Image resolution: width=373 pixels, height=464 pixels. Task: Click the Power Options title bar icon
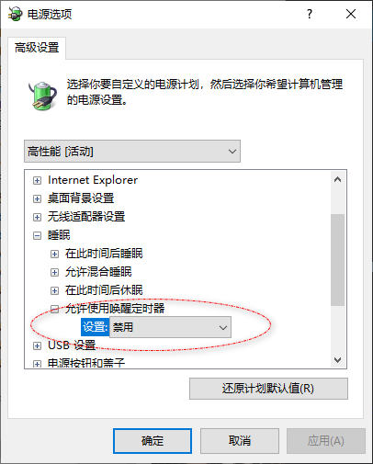[15, 14]
